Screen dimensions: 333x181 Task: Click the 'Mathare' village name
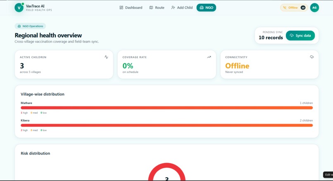(26, 103)
